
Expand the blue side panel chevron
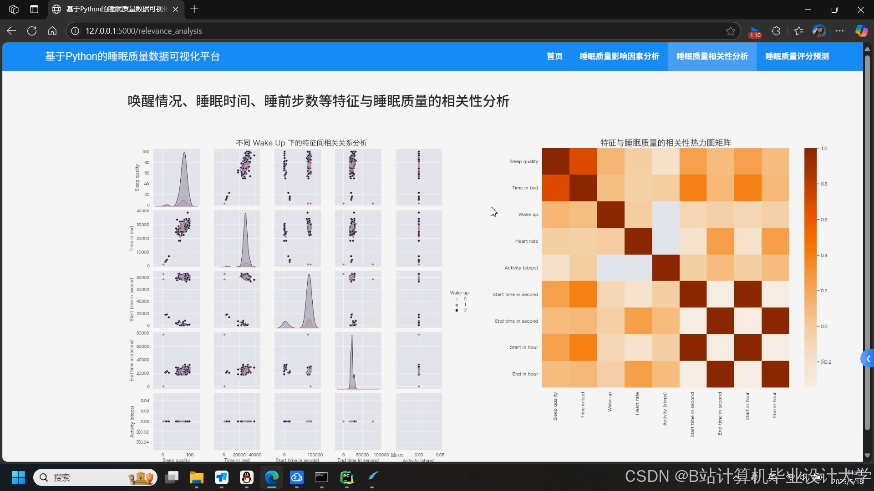pos(868,359)
